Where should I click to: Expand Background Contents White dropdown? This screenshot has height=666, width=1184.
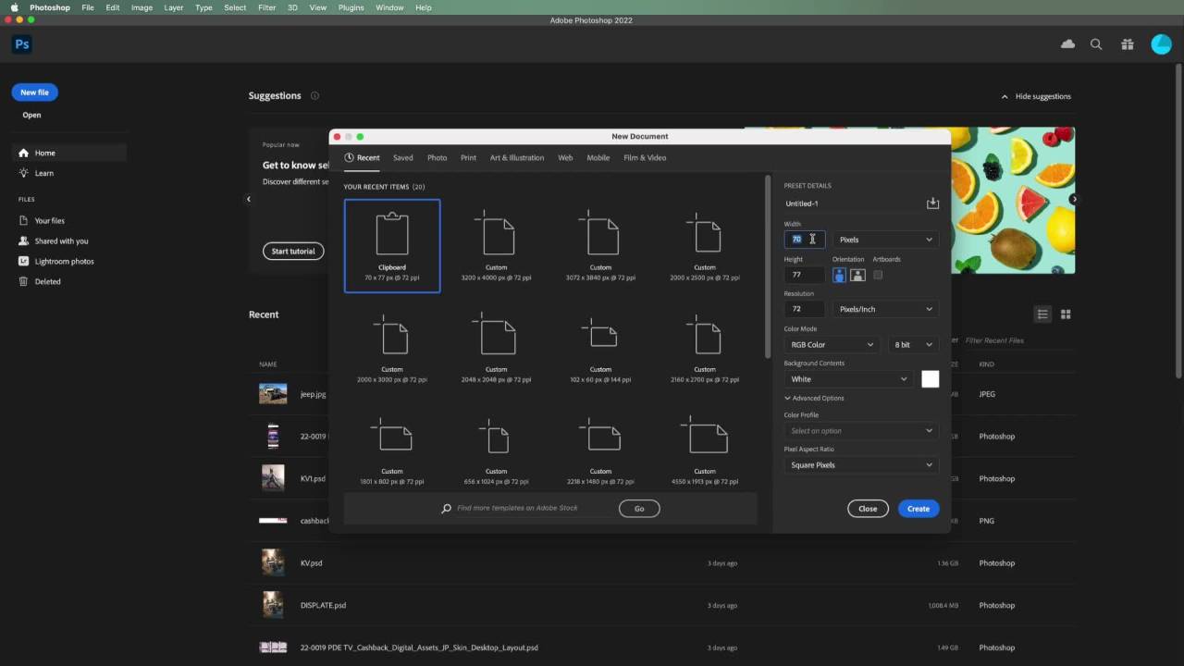848,379
